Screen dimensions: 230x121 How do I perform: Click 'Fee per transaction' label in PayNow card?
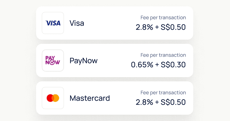point(163,55)
